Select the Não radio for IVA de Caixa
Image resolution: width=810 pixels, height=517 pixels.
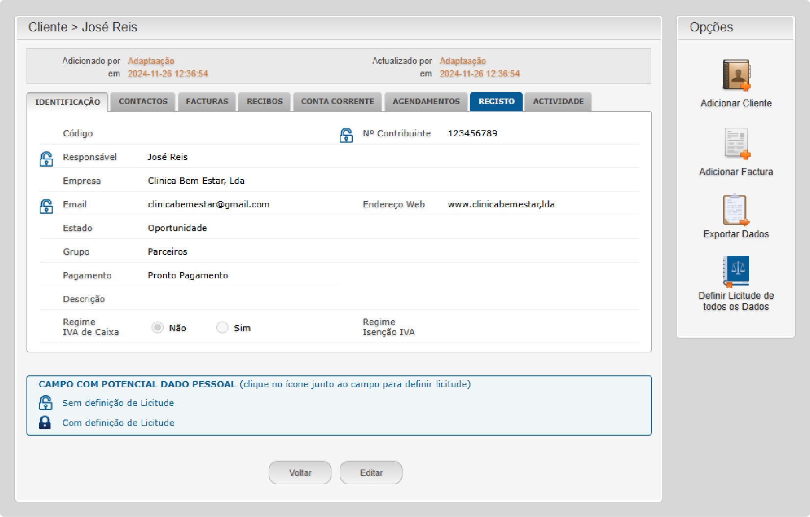157,327
